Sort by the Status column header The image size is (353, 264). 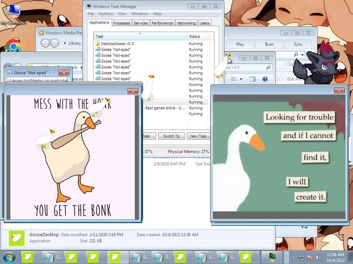197,36
